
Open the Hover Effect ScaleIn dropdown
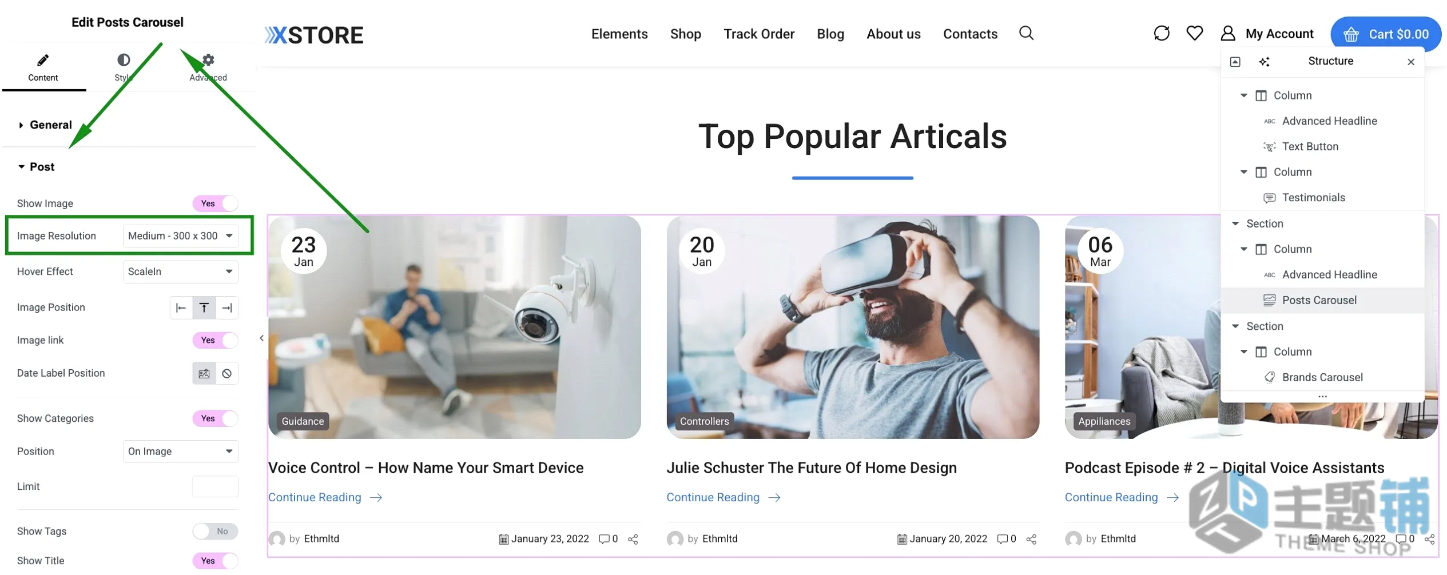(x=181, y=272)
